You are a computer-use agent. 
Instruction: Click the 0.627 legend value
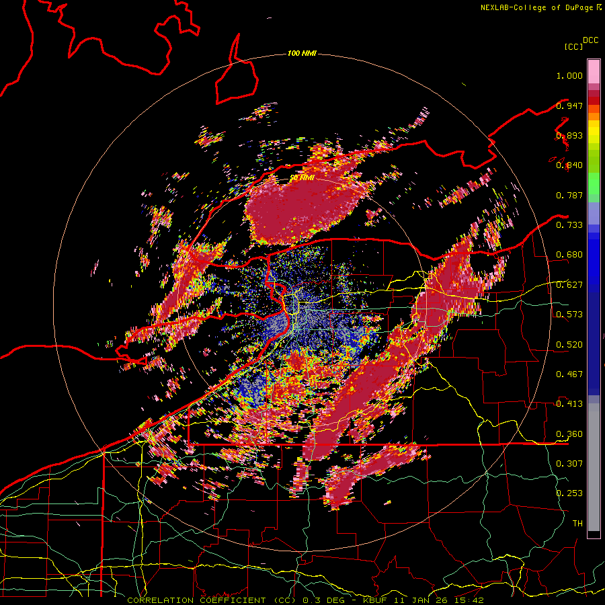click(x=569, y=285)
